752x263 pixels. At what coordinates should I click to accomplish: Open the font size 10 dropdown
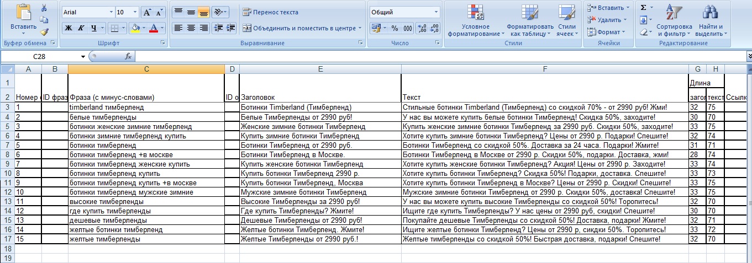[135, 12]
